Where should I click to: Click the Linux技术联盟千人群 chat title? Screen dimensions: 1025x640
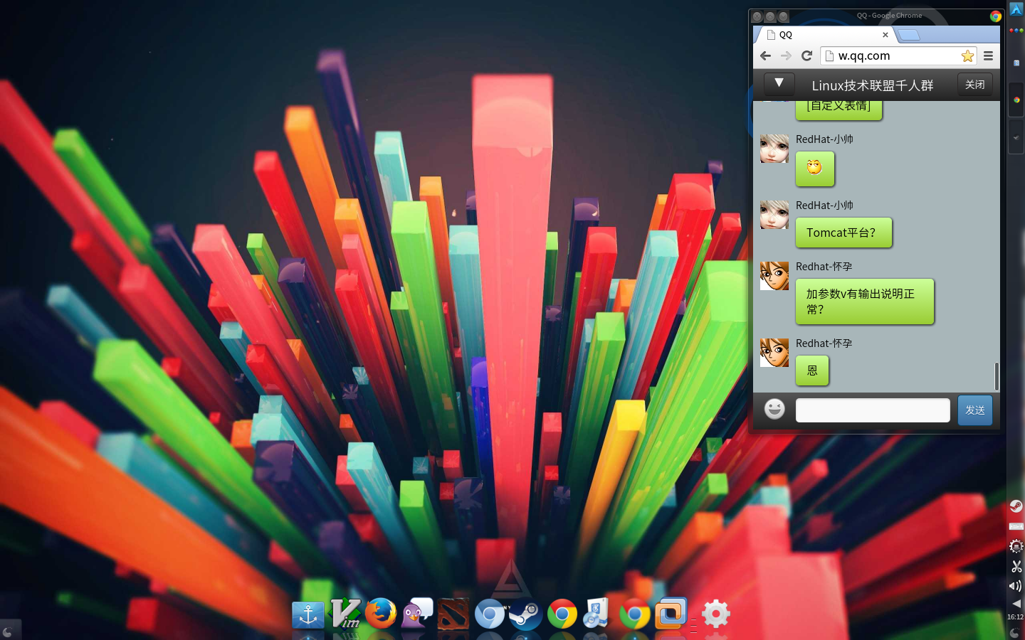coord(873,85)
